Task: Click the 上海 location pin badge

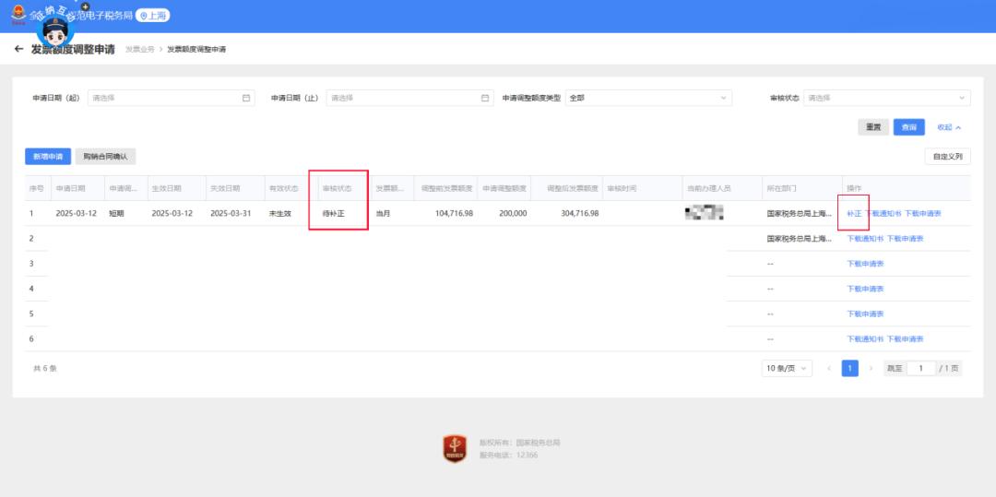Action: point(152,16)
